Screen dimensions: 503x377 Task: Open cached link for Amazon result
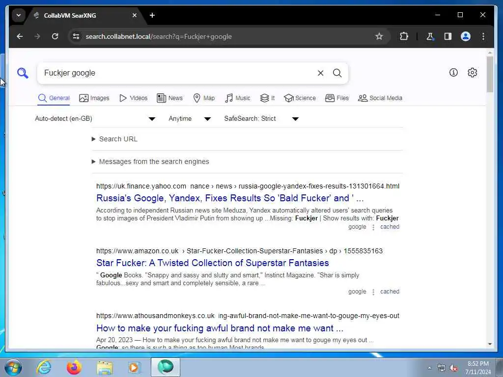pyautogui.click(x=390, y=292)
